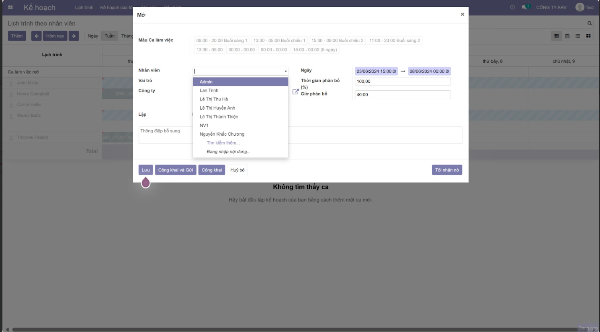Select Lan Trinh from employee list

point(209,90)
